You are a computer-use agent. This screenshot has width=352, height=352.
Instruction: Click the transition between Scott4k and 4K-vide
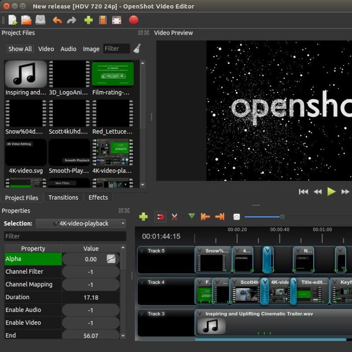[265, 291]
